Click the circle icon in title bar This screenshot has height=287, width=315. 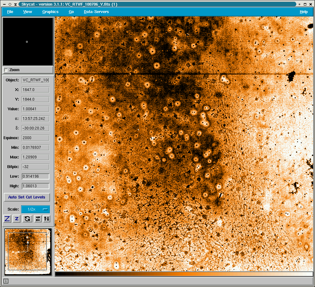click(x=10, y=4)
